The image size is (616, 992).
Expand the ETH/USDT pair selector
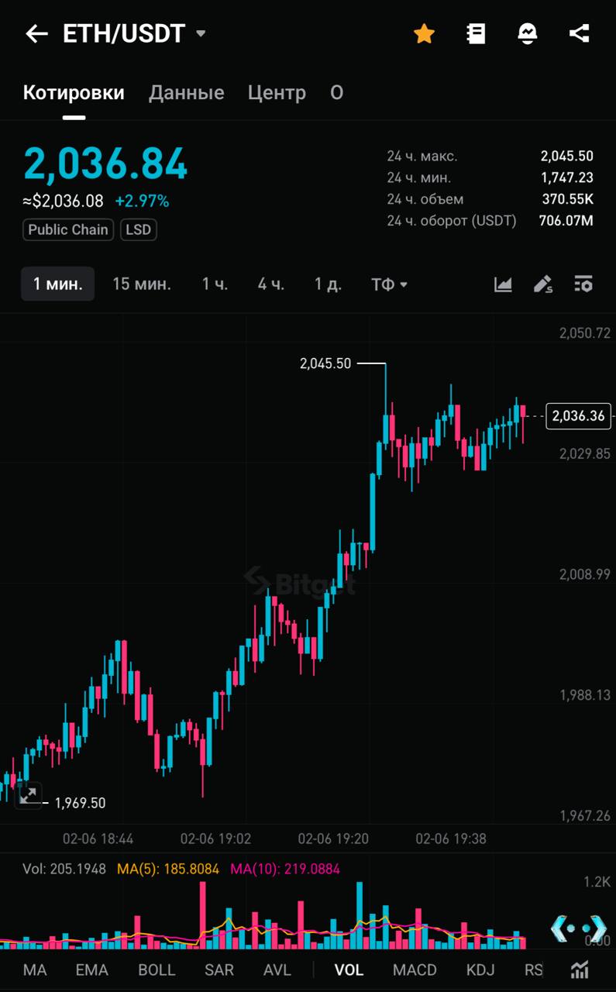[201, 34]
